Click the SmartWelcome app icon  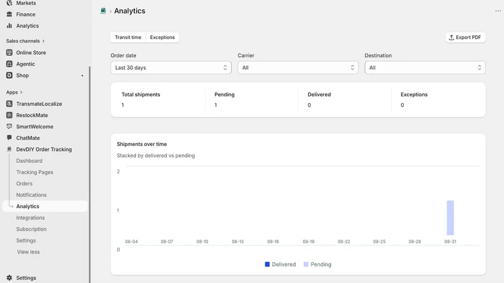(x=9, y=126)
